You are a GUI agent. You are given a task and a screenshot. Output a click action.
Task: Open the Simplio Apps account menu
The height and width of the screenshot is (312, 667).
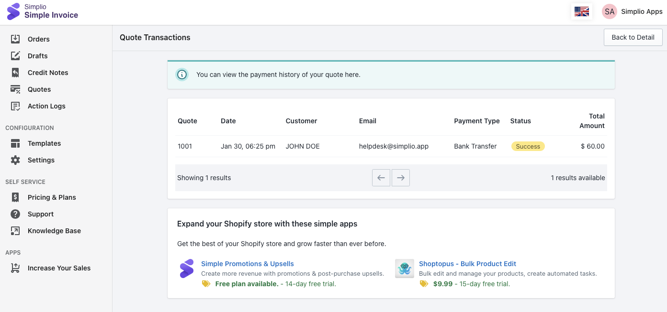(x=632, y=11)
